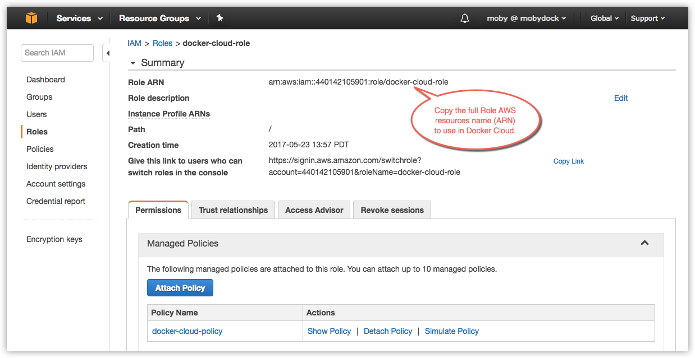Select the Access Advisor tab

click(x=314, y=210)
